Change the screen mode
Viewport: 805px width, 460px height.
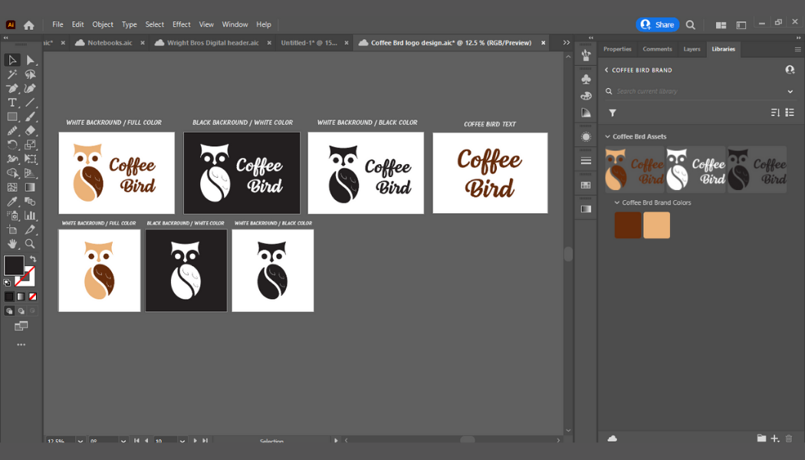tap(21, 326)
